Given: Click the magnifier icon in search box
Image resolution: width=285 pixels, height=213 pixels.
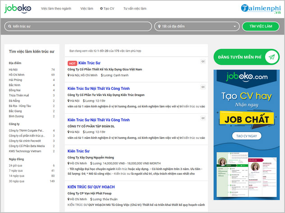Looking at the screenshot, I should point(9,27).
